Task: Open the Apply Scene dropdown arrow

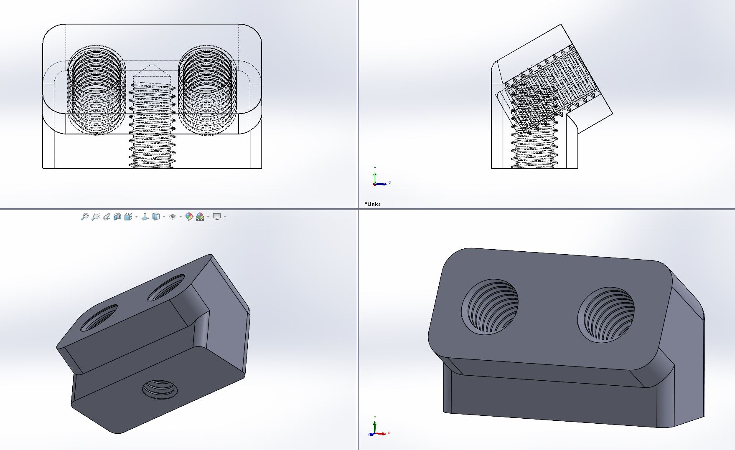Action: (x=208, y=217)
